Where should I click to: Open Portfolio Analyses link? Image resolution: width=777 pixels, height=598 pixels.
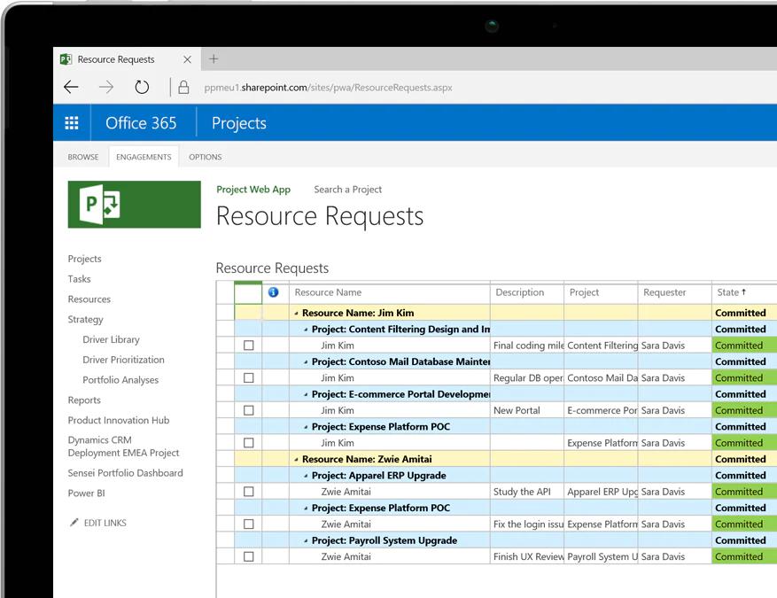(120, 380)
